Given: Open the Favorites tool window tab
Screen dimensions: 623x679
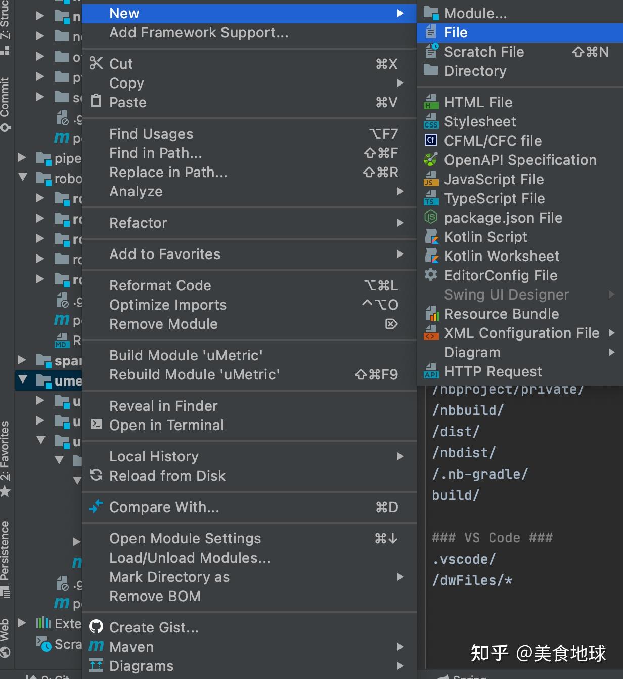Looking at the screenshot, I should pos(5,455).
